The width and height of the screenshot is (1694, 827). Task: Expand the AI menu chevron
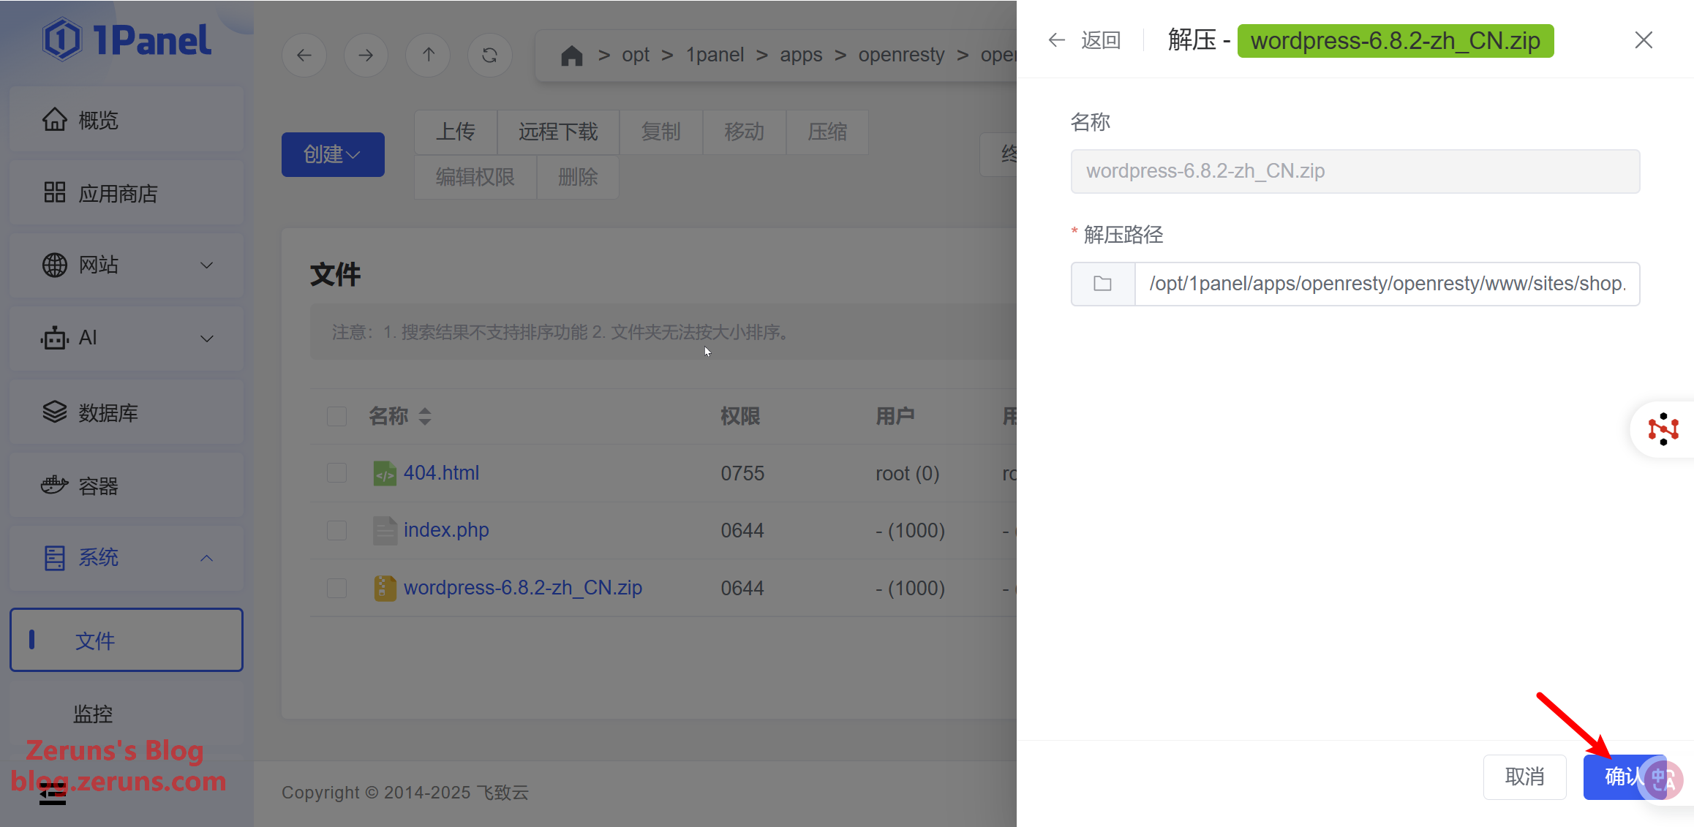tap(207, 339)
